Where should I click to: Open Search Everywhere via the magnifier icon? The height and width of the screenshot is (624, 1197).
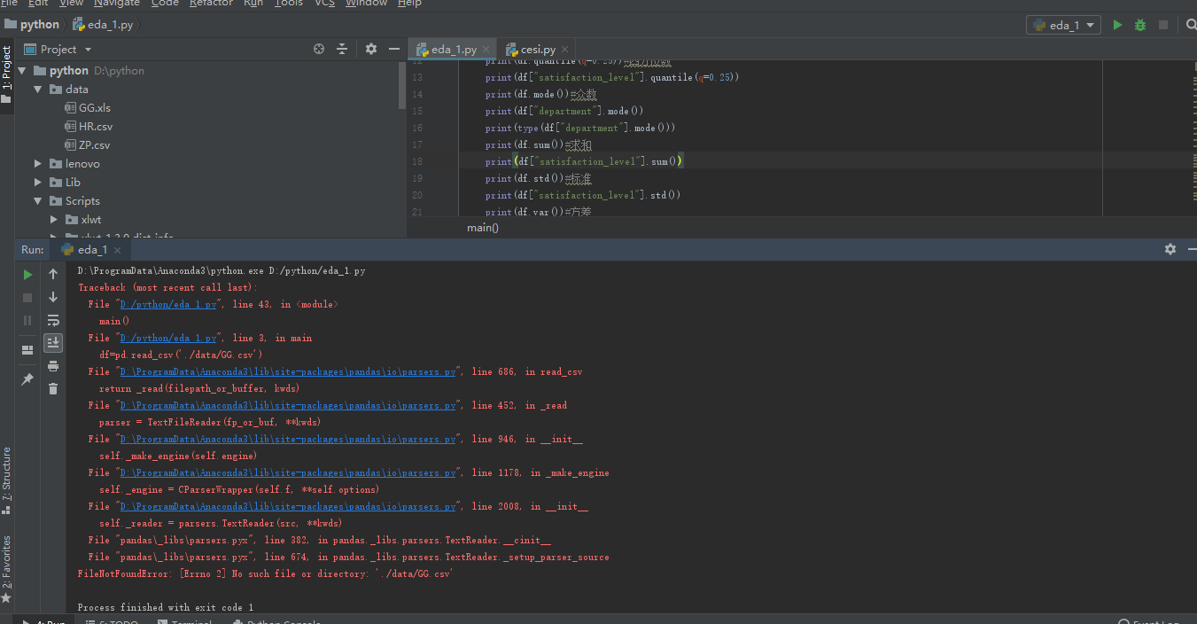pos(1190,25)
